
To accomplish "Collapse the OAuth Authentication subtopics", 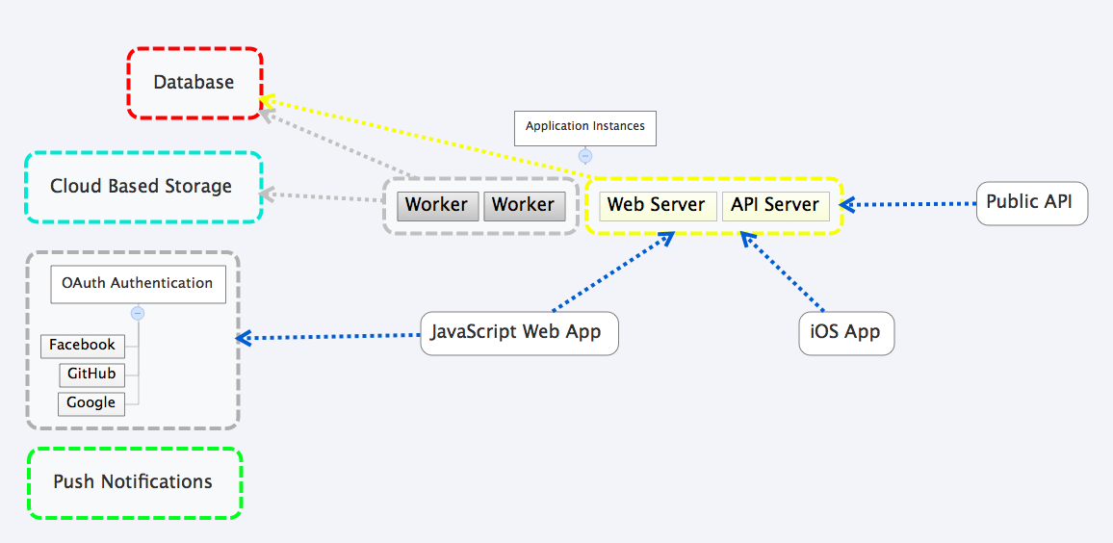I will 138,313.
